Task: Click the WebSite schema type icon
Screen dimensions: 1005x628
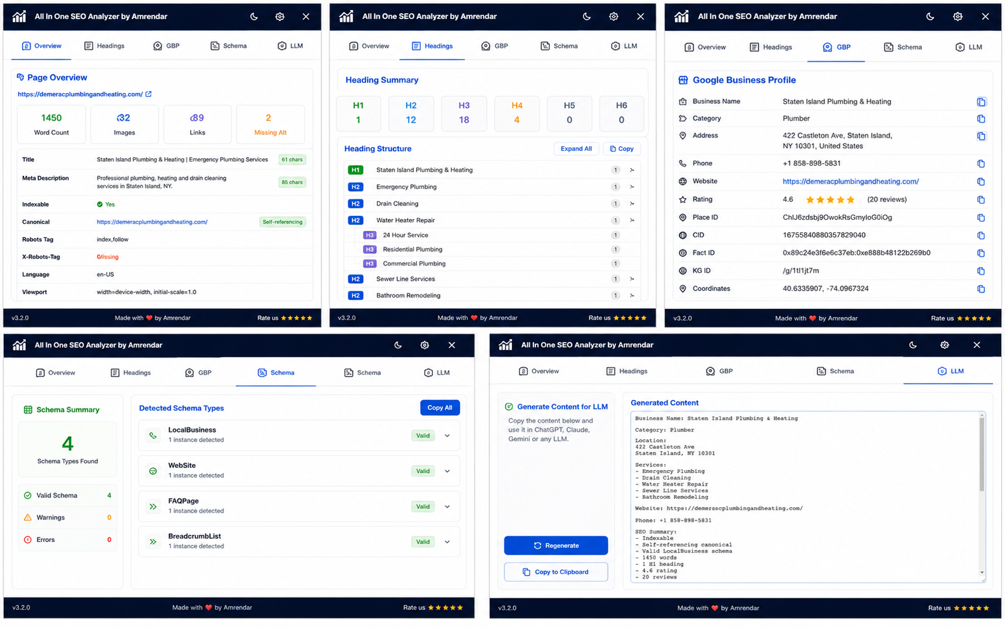Action: click(153, 471)
